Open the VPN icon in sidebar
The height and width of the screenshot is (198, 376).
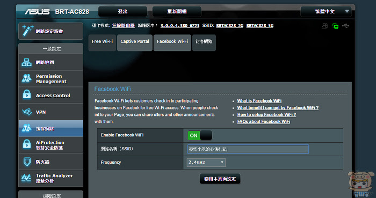click(x=27, y=112)
